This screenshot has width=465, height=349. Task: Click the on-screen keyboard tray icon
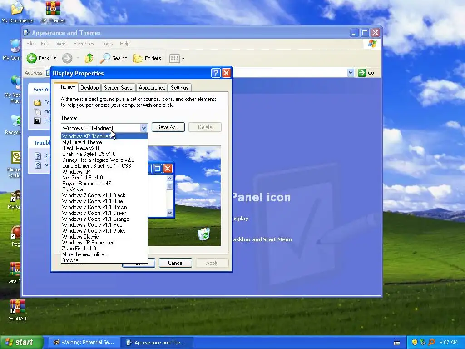pyautogui.click(x=396, y=343)
